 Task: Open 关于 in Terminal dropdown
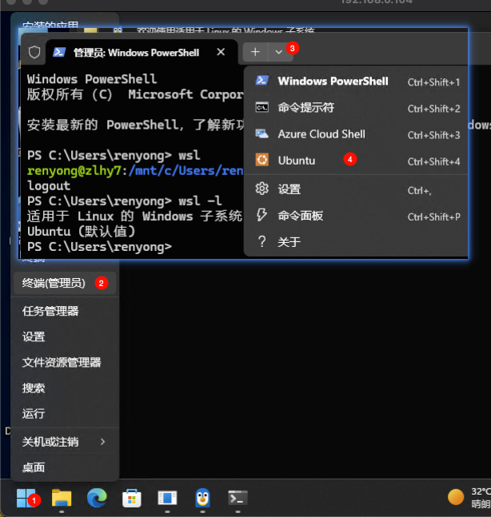click(x=356, y=241)
